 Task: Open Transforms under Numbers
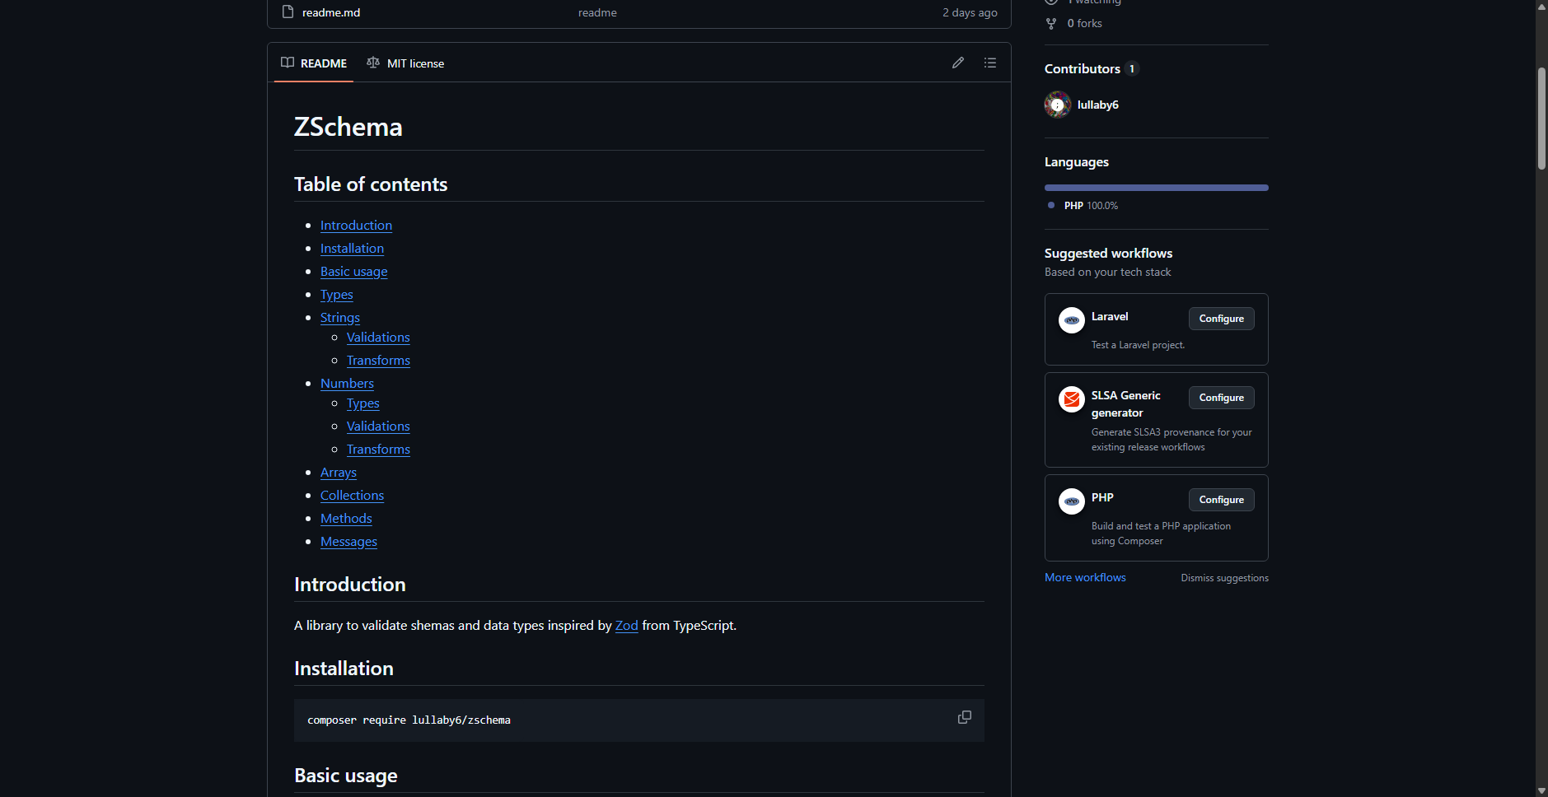point(378,450)
